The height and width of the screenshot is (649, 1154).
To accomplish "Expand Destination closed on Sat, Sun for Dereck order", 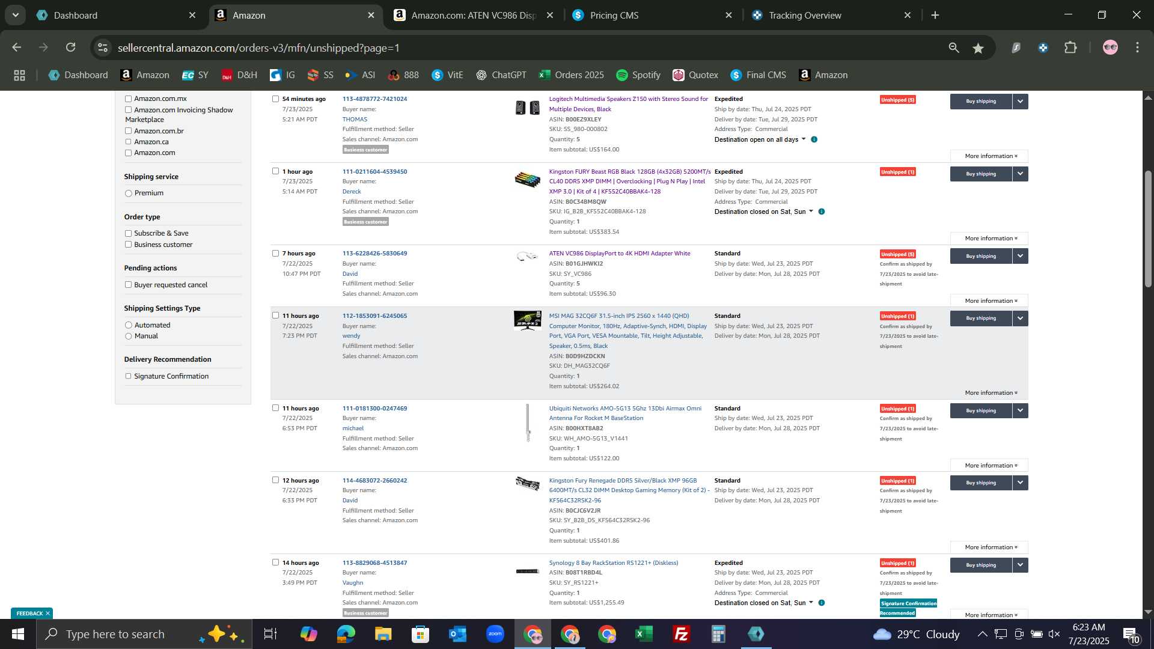I will point(764,212).
